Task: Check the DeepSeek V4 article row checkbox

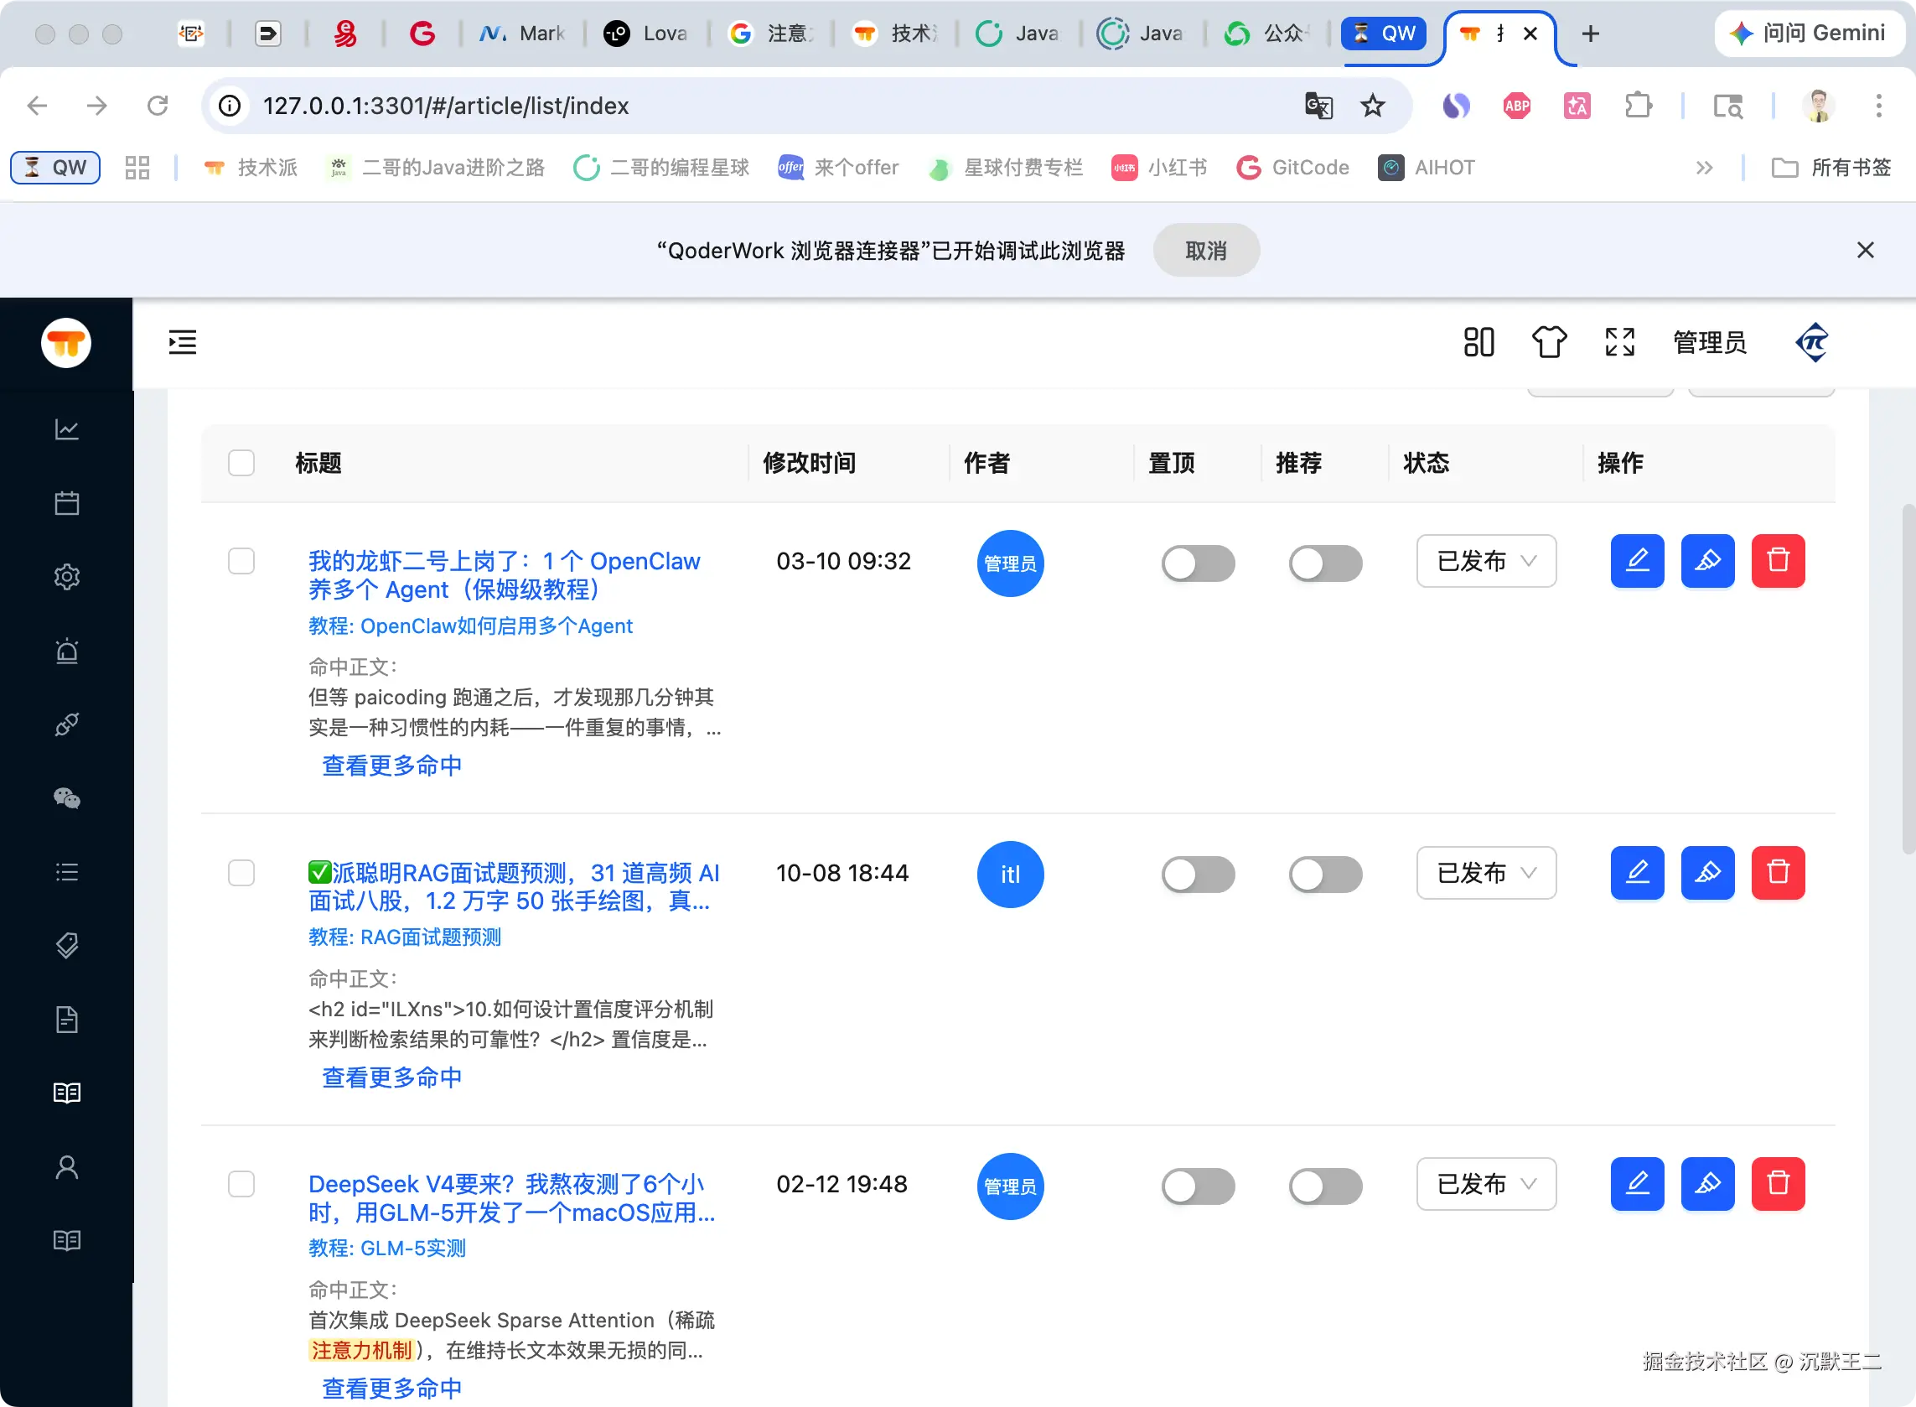Action: pos(241,1184)
